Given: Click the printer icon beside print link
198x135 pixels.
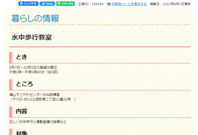Looking at the screenshot, I should (x=109, y=4).
